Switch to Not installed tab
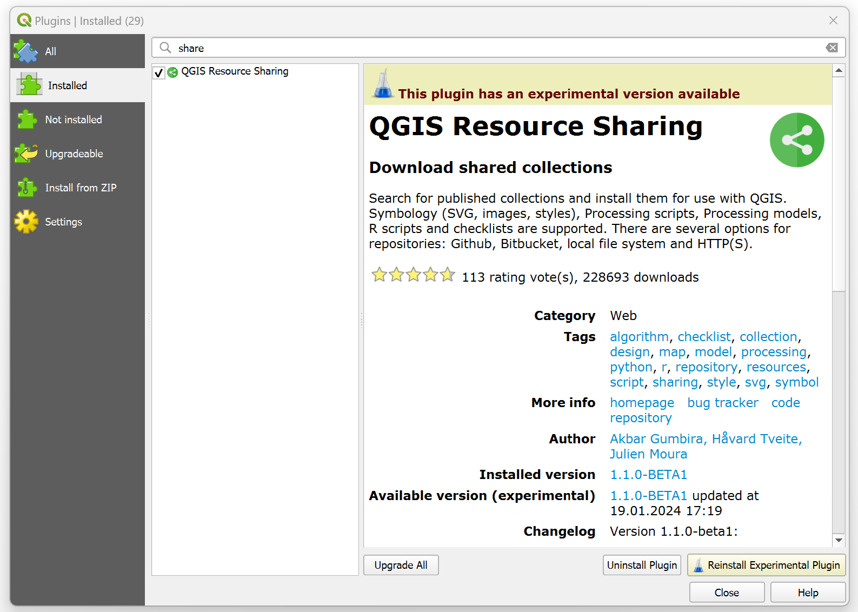 pos(77,119)
